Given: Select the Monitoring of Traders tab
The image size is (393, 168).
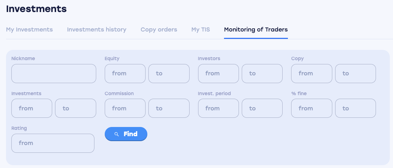Looking at the screenshot, I should coord(256,29).
